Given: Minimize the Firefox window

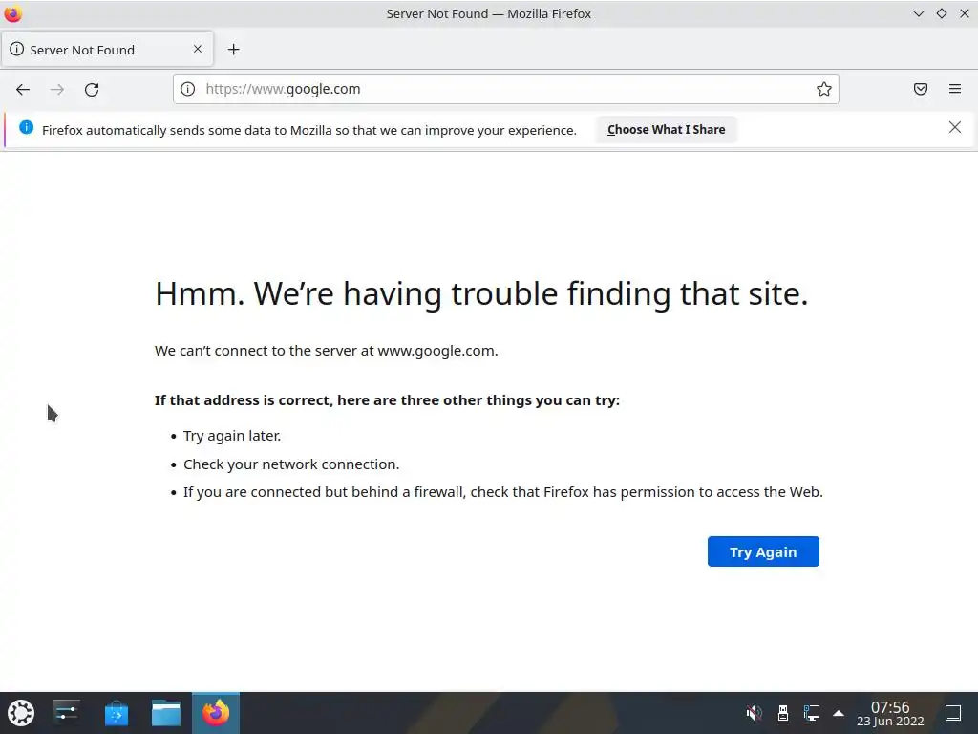Looking at the screenshot, I should 918,13.
